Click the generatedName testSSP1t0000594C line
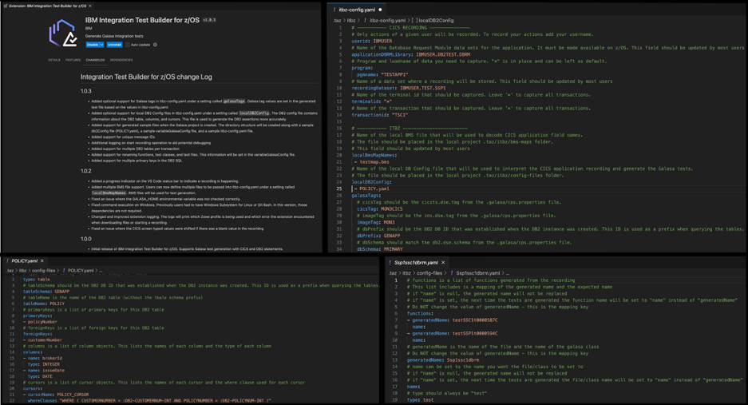 pos(453,333)
